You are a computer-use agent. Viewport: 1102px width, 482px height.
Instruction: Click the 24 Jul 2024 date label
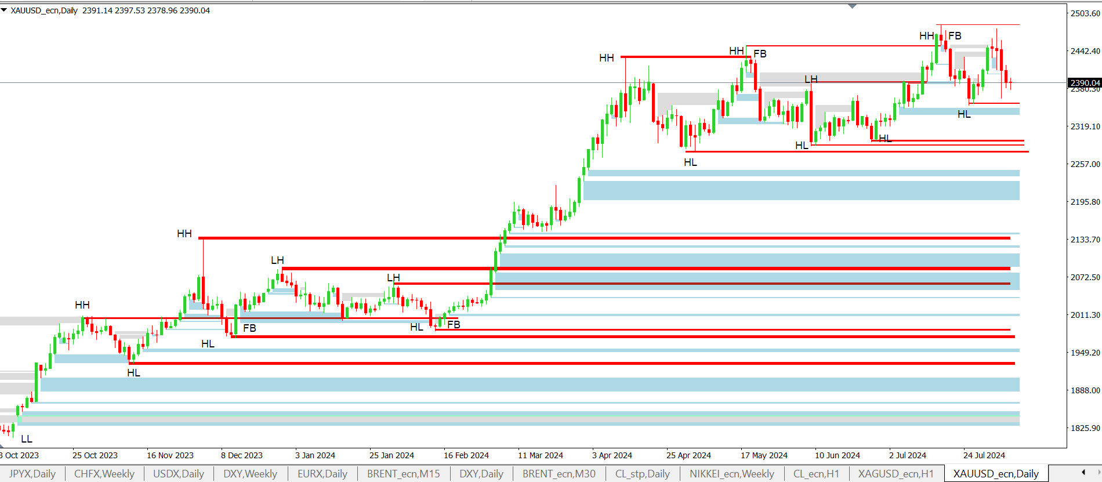point(984,455)
